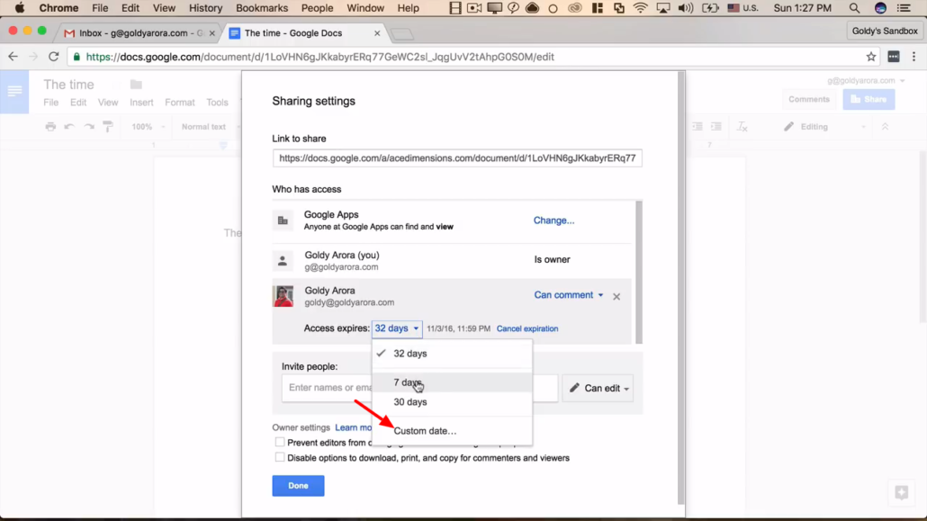Open macOS notification center icon
The height and width of the screenshot is (521, 927).
coord(904,8)
